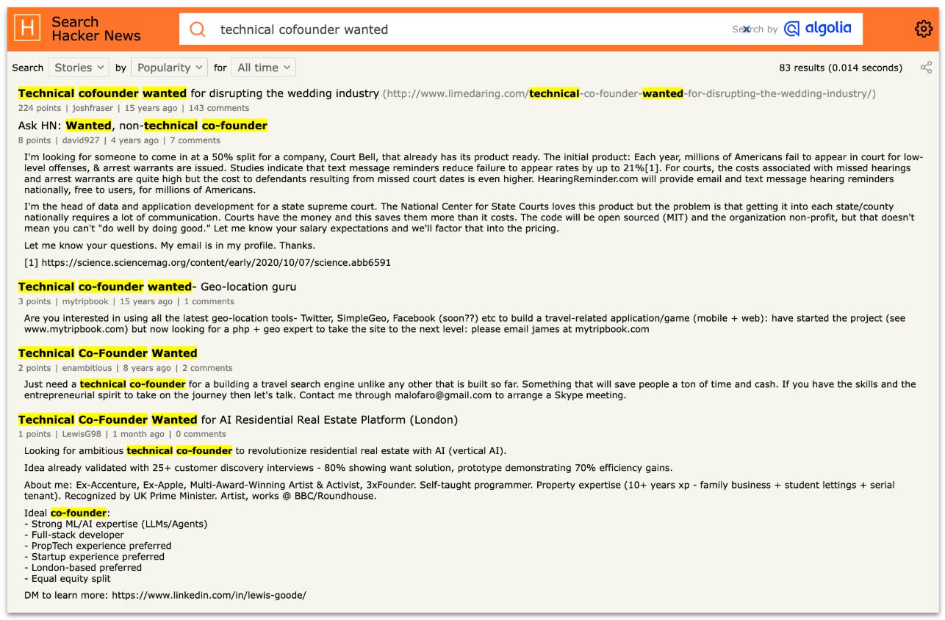The image size is (945, 620).
Task: Click the 2 points link
Action: coord(35,368)
